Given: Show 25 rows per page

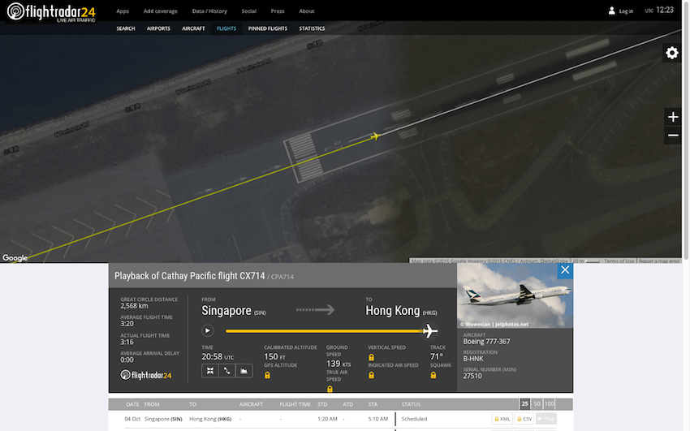Looking at the screenshot, I should point(524,403).
